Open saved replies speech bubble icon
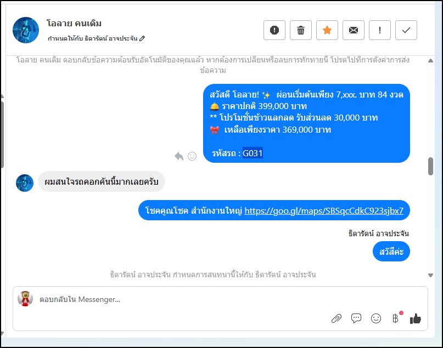 click(356, 318)
